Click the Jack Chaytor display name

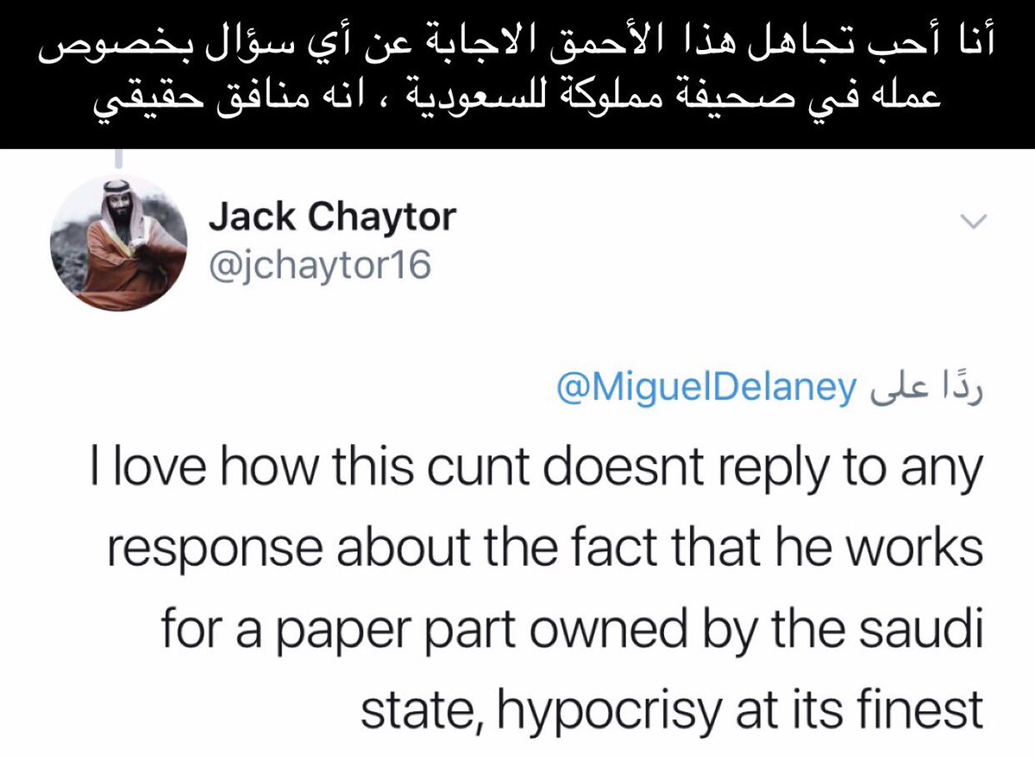[x=332, y=217]
